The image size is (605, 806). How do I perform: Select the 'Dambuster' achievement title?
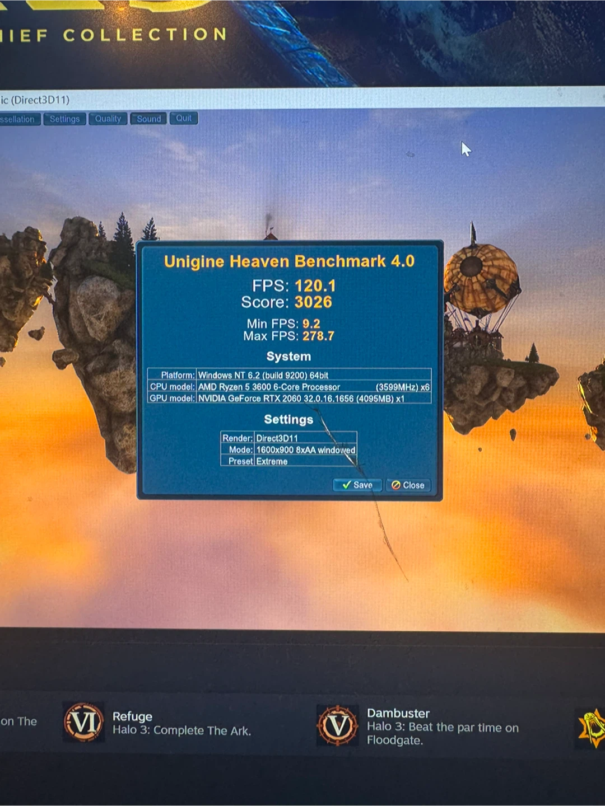(x=398, y=713)
